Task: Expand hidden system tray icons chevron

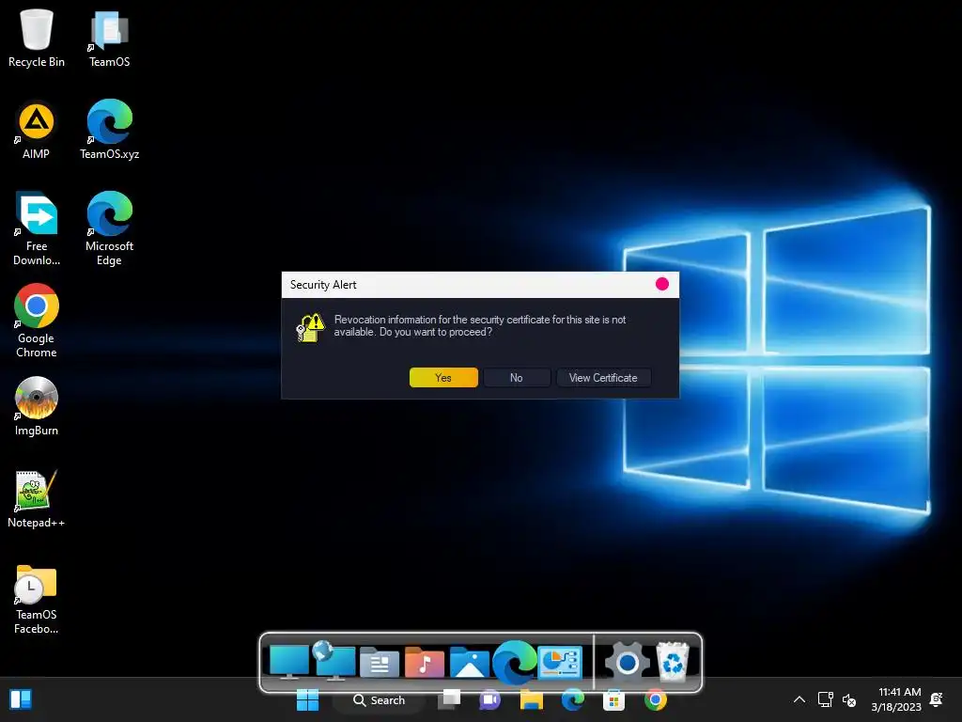Action: (799, 699)
